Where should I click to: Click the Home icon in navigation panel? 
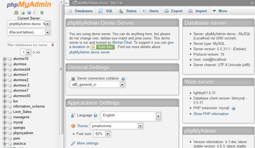(x=16, y=12)
